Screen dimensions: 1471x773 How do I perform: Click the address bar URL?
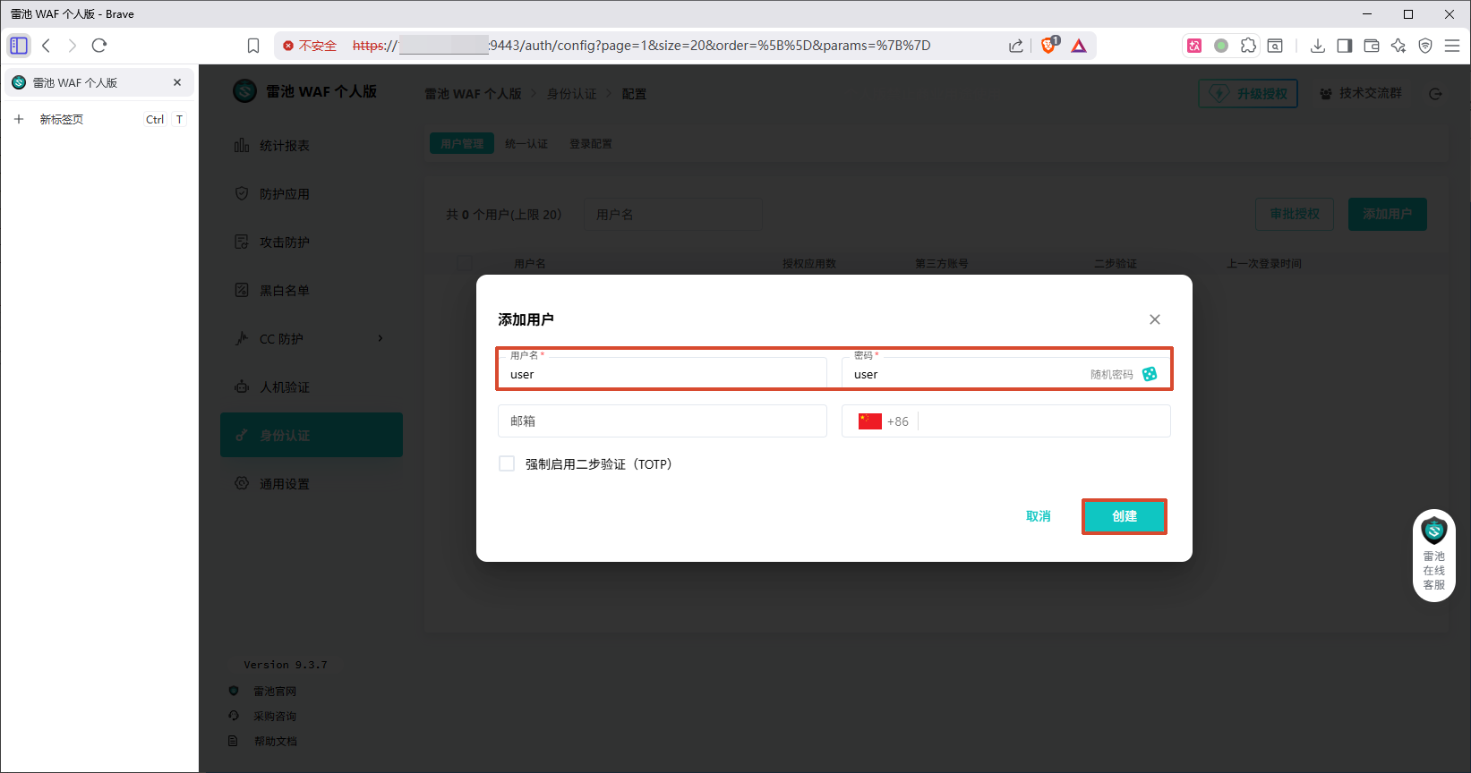[x=641, y=46]
